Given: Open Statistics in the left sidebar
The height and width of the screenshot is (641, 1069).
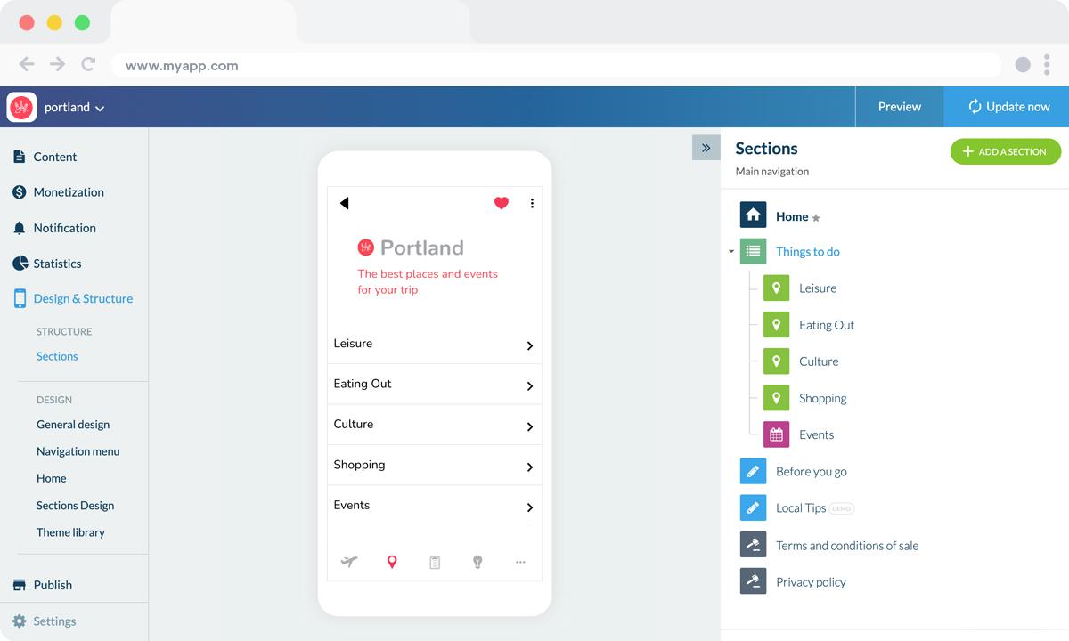Looking at the screenshot, I should tap(57, 264).
